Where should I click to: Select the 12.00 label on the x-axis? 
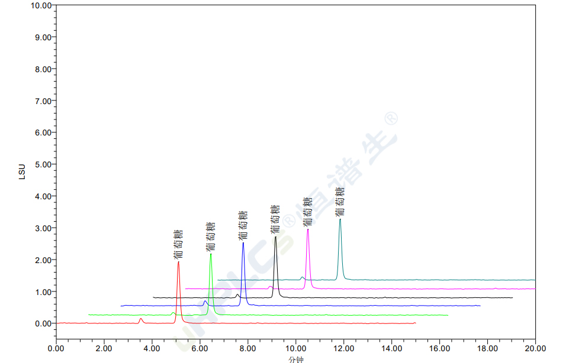[343, 349]
